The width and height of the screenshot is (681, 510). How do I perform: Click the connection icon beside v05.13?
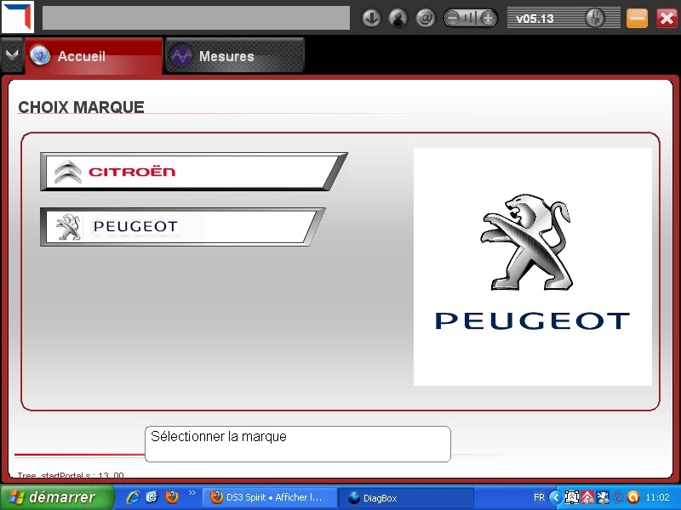coord(594,18)
